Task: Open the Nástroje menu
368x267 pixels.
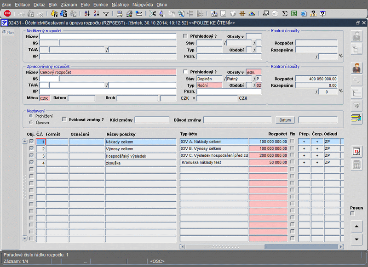Action: pos(120,4)
